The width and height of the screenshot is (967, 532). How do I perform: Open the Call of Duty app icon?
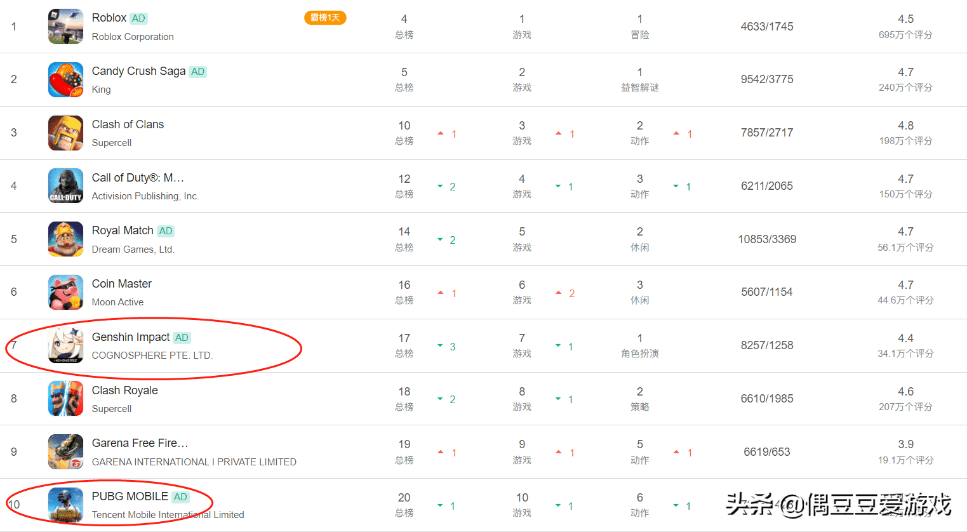pyautogui.click(x=66, y=186)
